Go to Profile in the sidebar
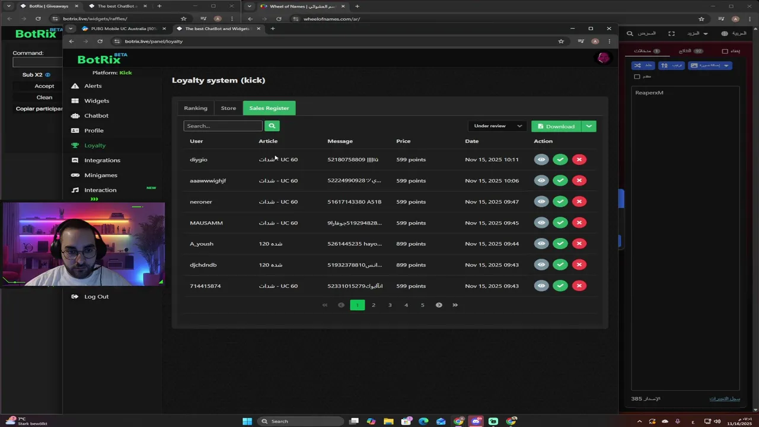Screen dimensions: 759x427 click(x=94, y=130)
